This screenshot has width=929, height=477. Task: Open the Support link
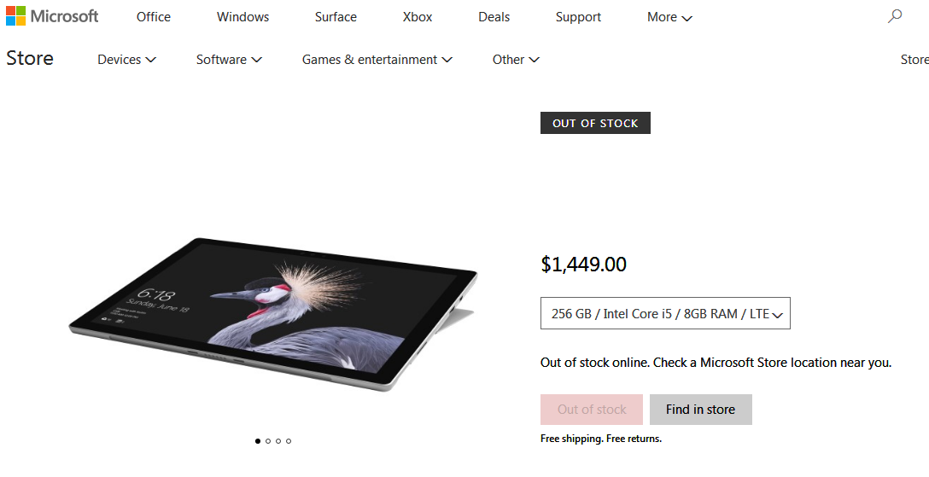point(578,17)
